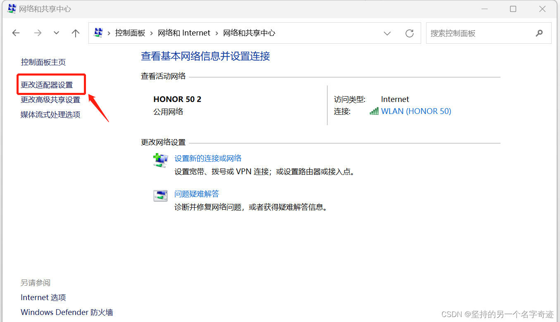Click the WLAN signal strength icon
This screenshot has width=560, height=322.
pos(374,111)
